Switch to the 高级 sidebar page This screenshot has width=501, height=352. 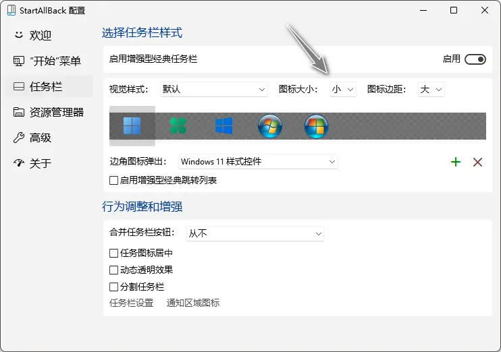click(x=49, y=138)
